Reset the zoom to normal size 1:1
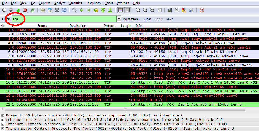 pos(152,10)
